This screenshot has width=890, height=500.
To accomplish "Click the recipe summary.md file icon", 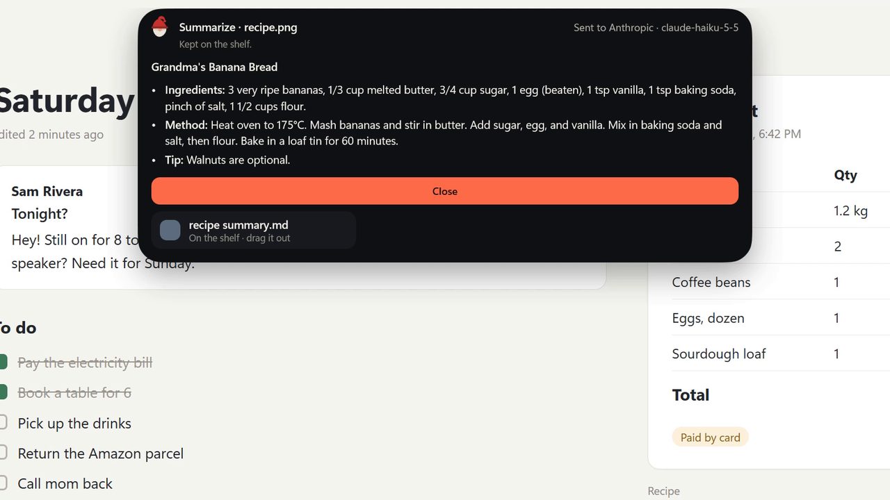I will pos(170,231).
